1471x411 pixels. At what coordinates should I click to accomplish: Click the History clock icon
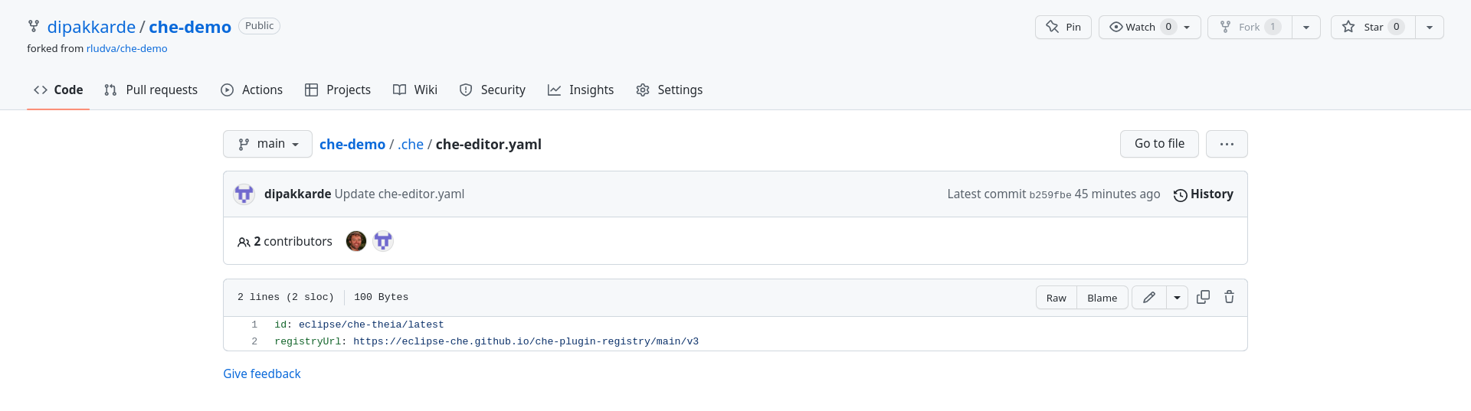click(1180, 195)
